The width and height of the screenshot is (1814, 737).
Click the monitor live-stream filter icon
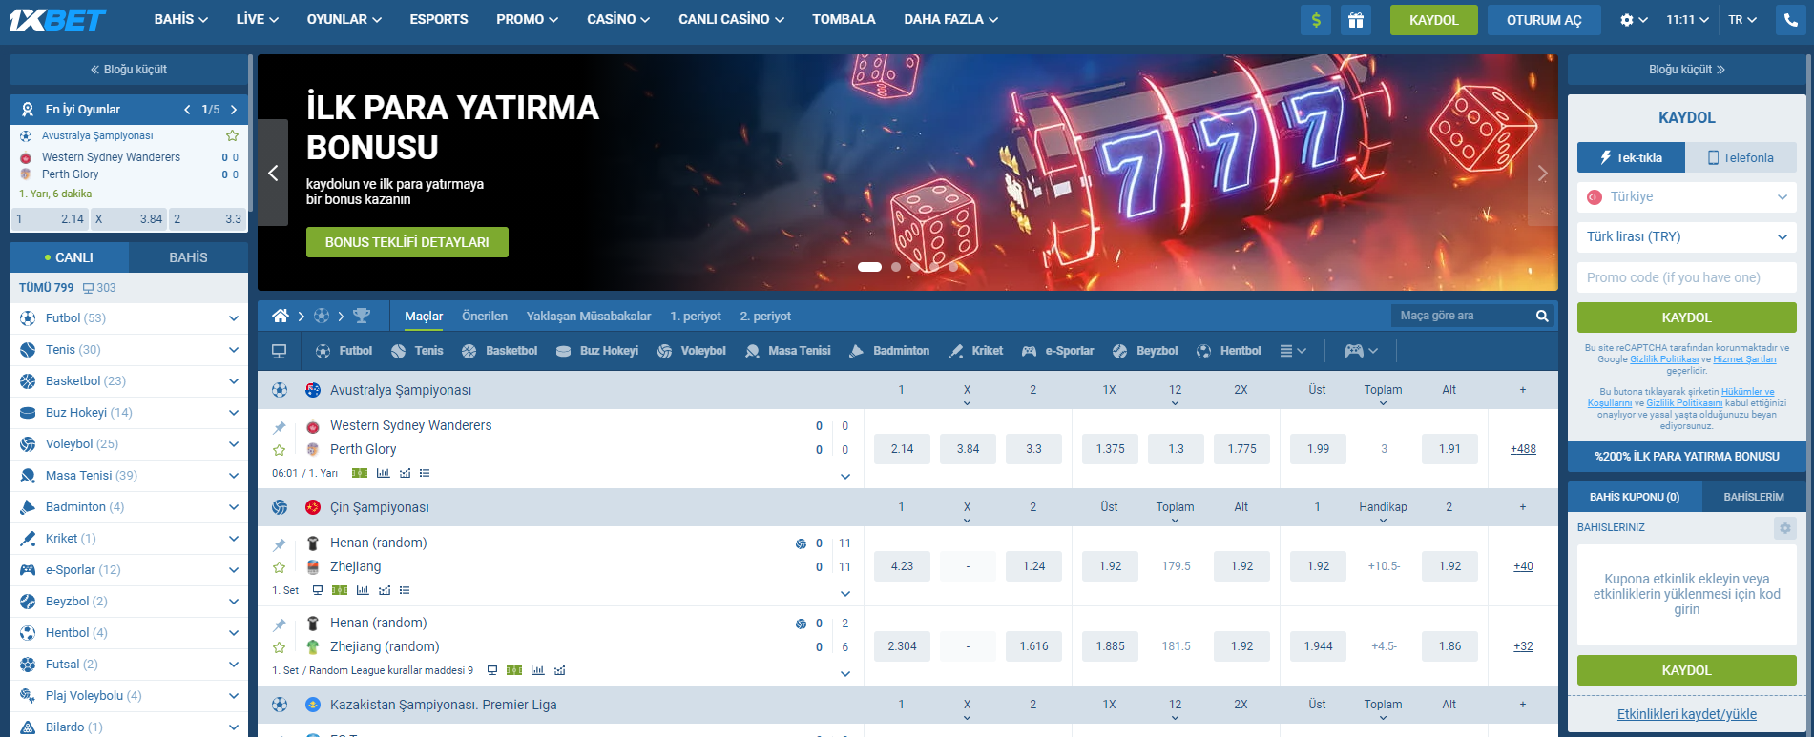280,351
